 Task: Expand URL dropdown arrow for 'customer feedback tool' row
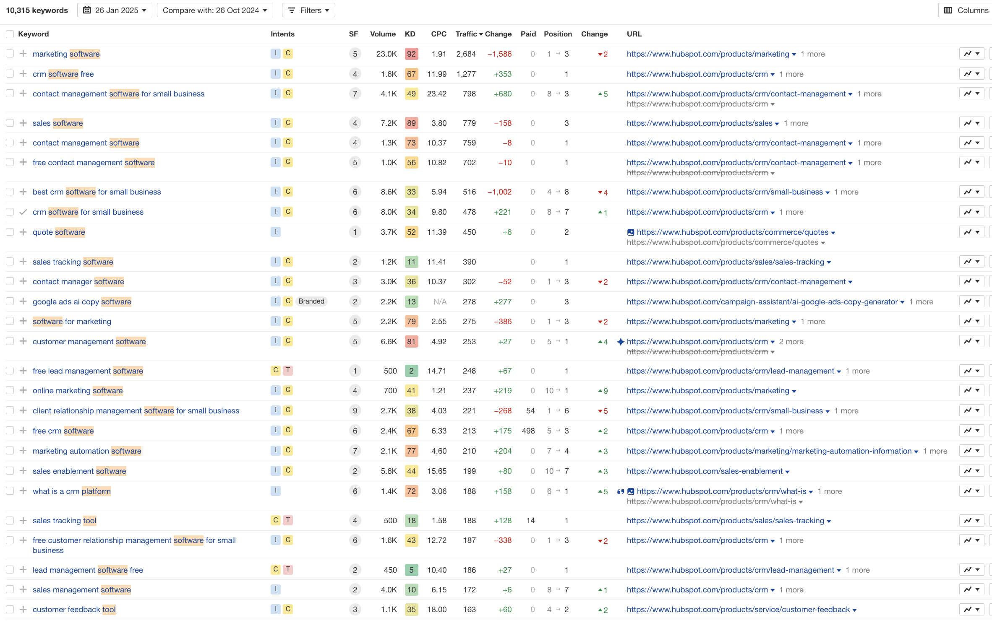pos(854,610)
